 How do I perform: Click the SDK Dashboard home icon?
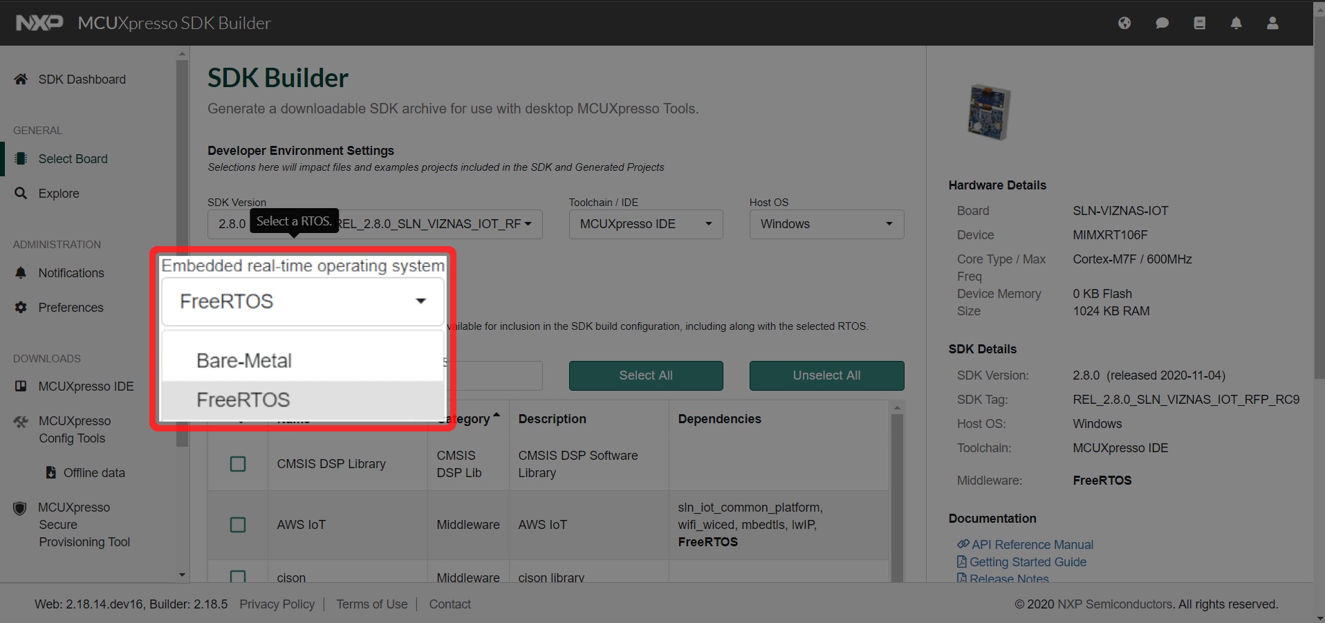21,80
